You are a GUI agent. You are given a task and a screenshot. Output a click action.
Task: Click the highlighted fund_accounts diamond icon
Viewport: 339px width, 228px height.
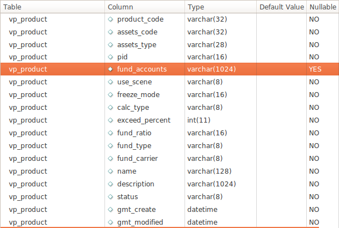point(110,69)
